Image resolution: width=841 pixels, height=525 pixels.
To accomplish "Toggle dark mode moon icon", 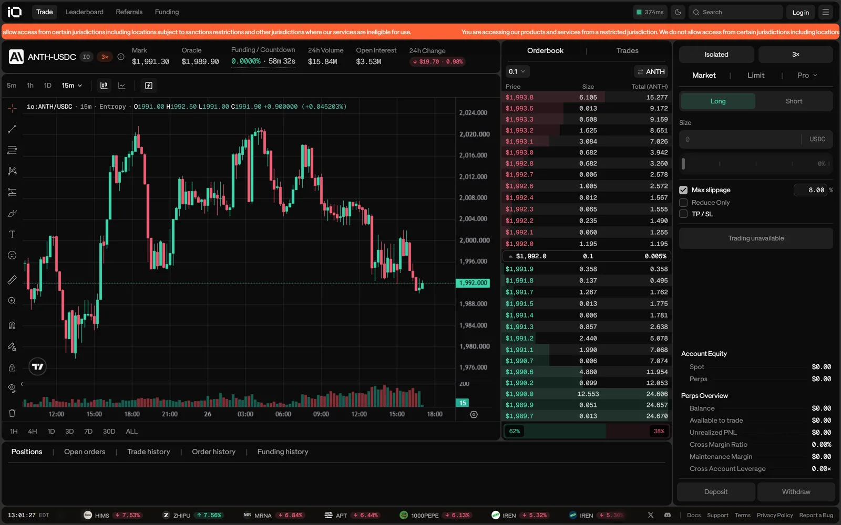I will (678, 12).
